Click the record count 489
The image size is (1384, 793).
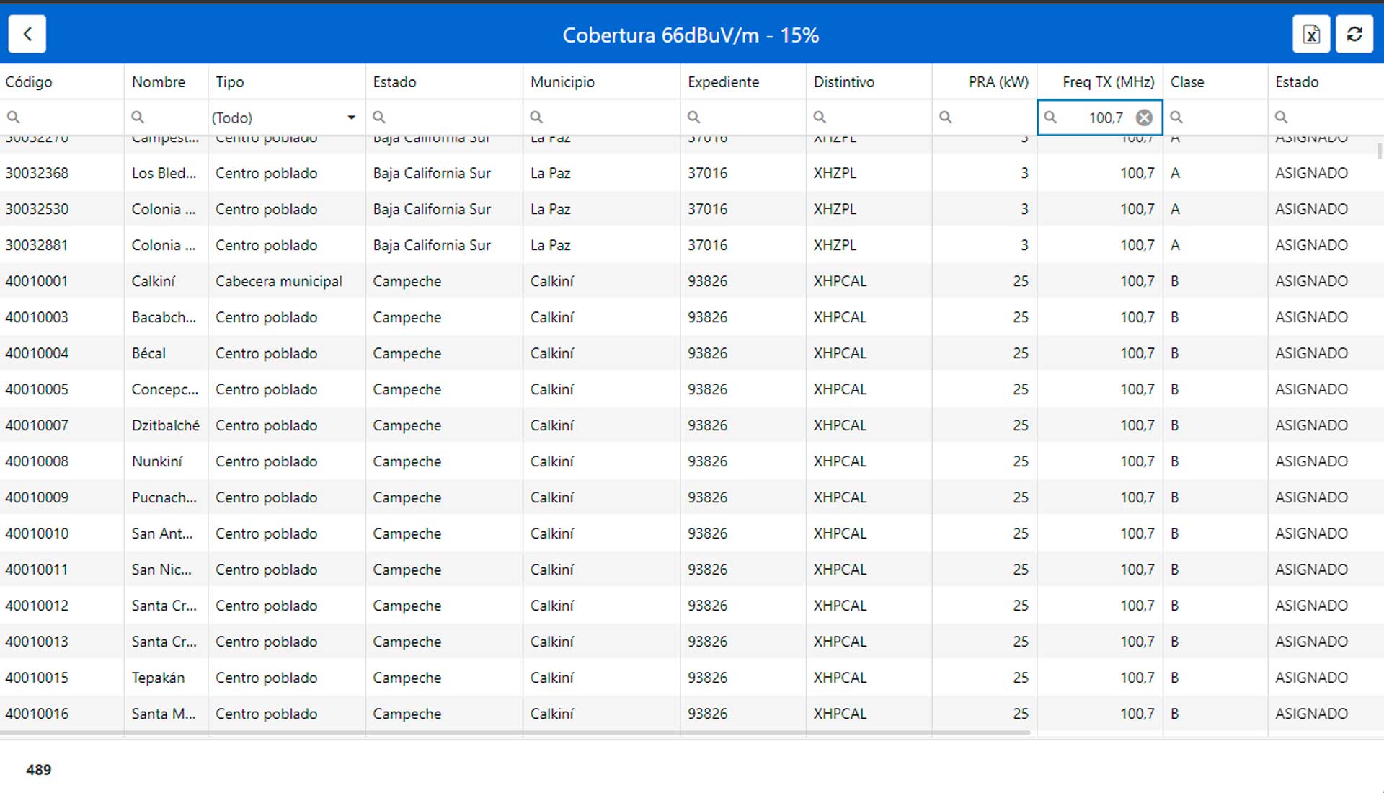tap(39, 770)
